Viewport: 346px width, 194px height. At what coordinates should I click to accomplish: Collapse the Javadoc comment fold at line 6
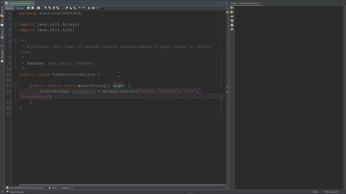(16, 41)
